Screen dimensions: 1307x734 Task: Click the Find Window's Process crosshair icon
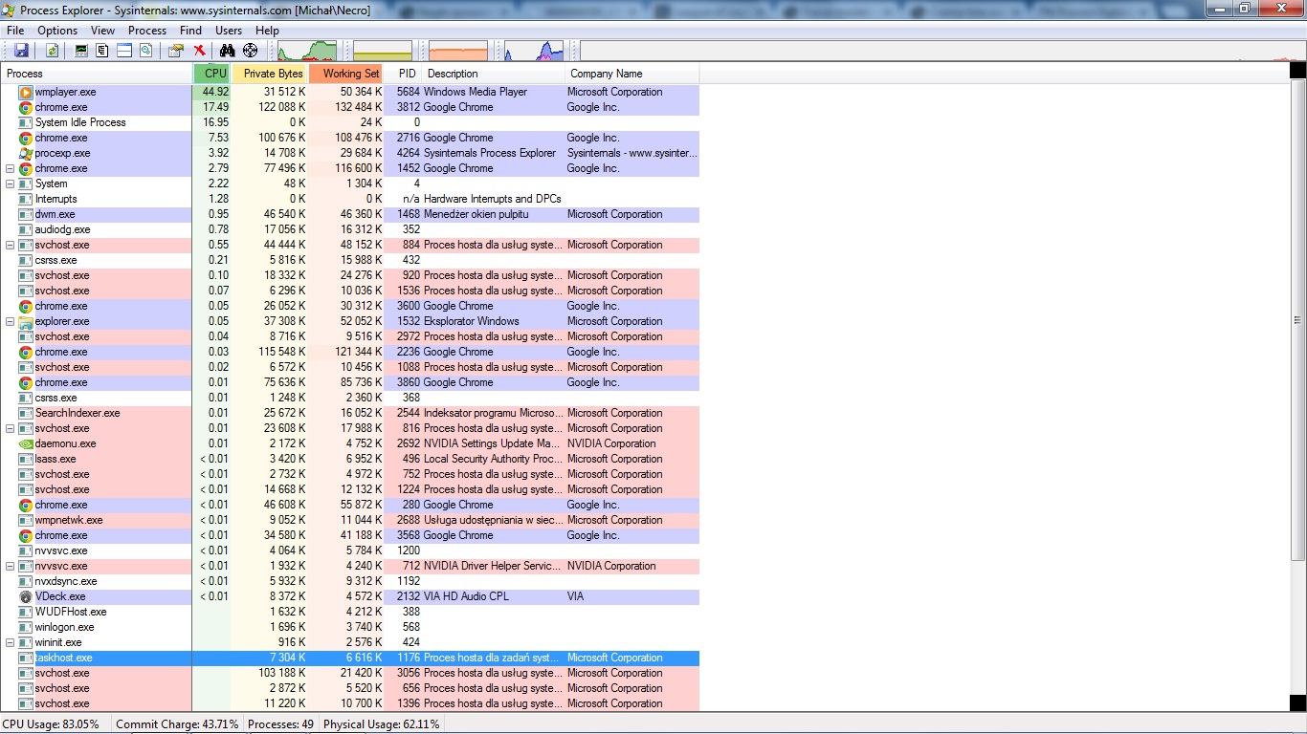point(250,51)
